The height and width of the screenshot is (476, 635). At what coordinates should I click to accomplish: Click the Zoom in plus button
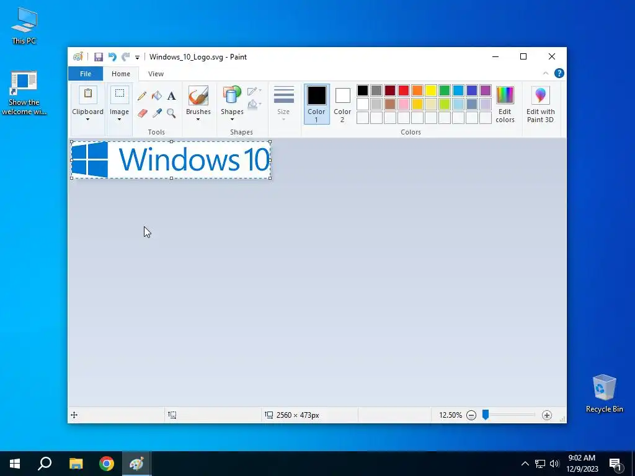click(547, 415)
